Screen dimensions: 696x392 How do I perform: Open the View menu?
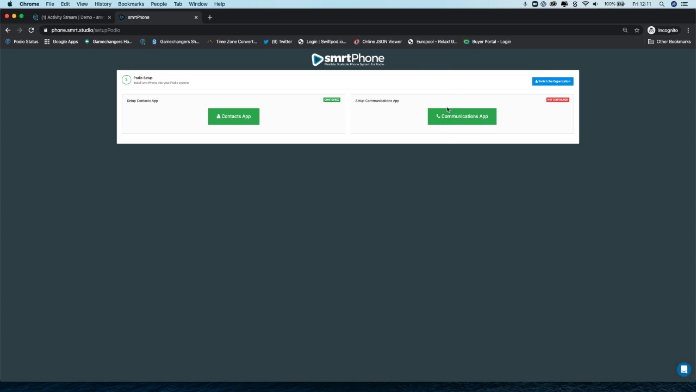click(x=82, y=4)
